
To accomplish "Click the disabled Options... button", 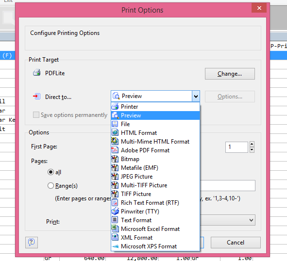I will [x=230, y=97].
